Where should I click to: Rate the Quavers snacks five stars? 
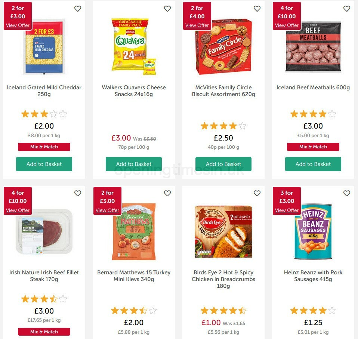click(x=153, y=114)
